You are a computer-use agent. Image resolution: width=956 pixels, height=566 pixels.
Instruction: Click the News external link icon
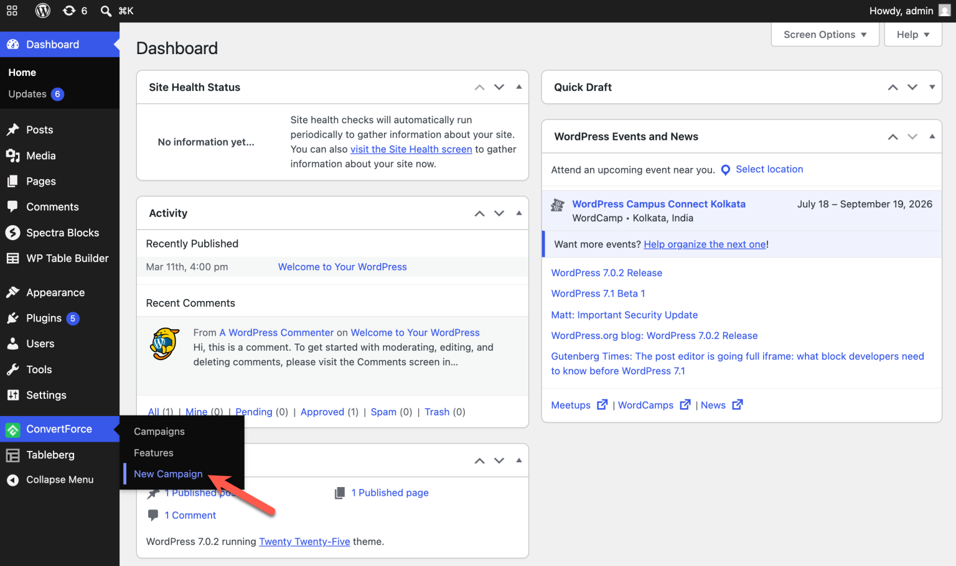click(x=737, y=405)
